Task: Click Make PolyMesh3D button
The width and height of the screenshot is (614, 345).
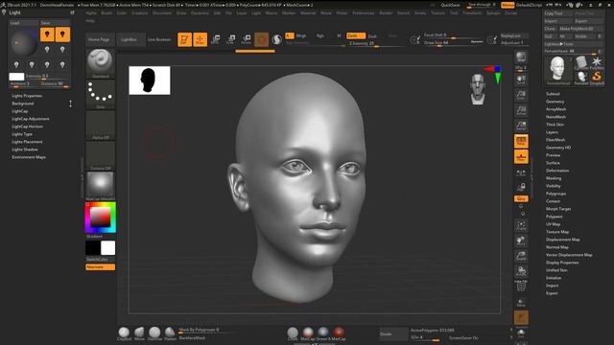Action: 580,29
